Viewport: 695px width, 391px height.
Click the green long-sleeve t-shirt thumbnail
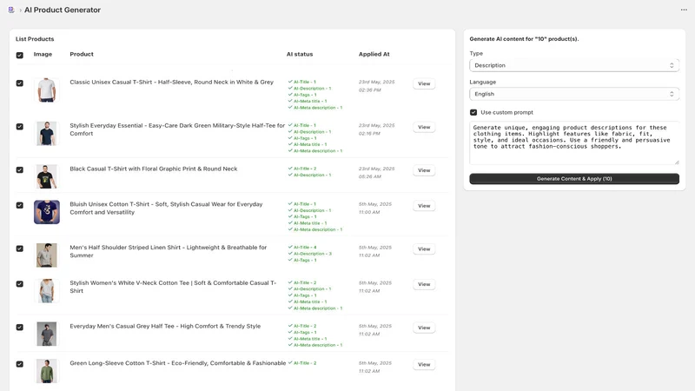[47, 371]
